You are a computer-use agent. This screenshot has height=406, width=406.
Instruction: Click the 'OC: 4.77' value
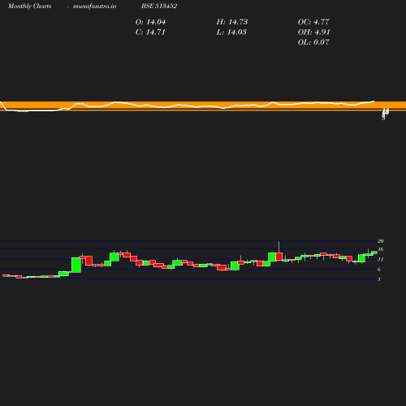pyautogui.click(x=313, y=22)
